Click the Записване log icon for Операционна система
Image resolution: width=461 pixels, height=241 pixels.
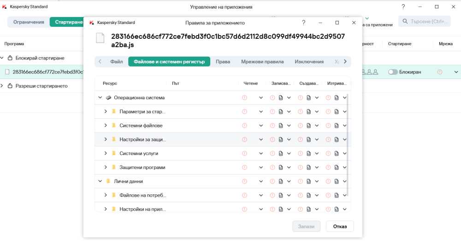[x=281, y=97]
